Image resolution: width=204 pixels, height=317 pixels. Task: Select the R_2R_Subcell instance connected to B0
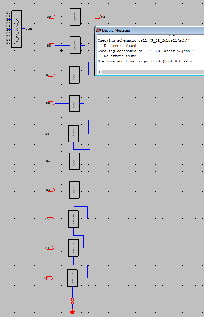tap(72, 278)
